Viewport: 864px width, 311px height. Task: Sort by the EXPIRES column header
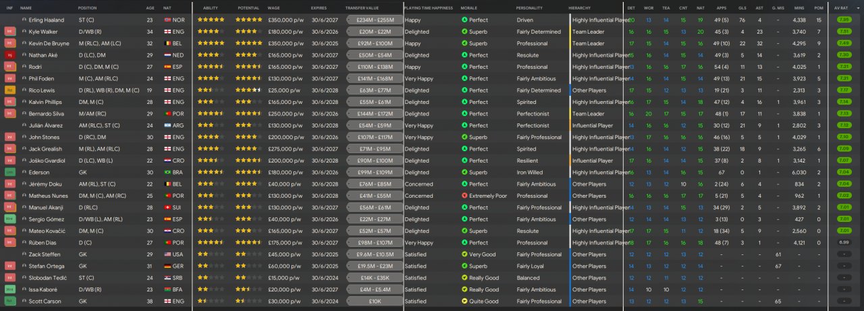pos(319,7)
